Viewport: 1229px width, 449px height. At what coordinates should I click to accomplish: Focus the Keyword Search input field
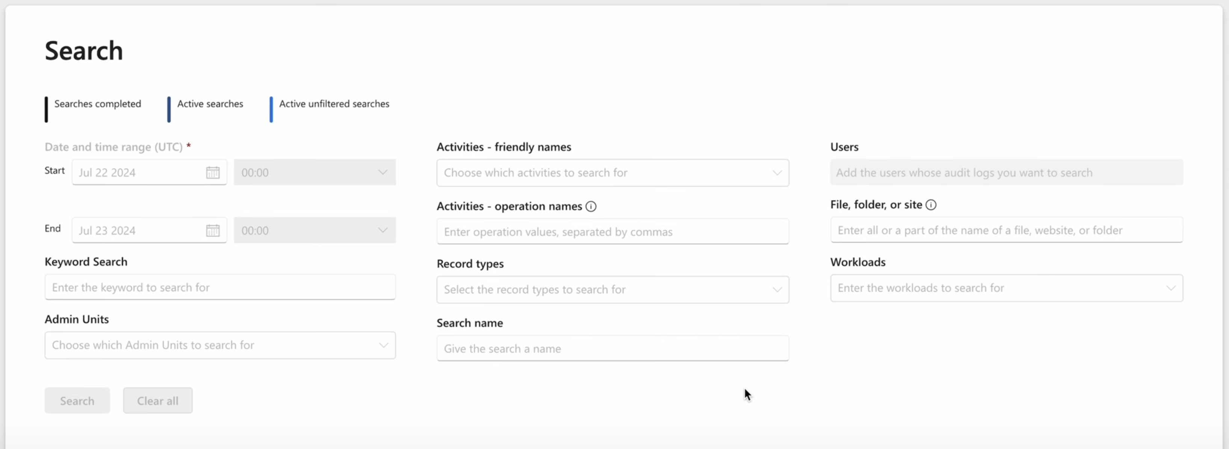point(219,288)
